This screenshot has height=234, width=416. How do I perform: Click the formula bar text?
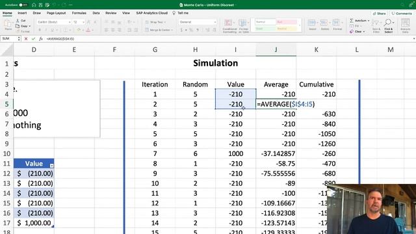pyautogui.click(x=60, y=39)
